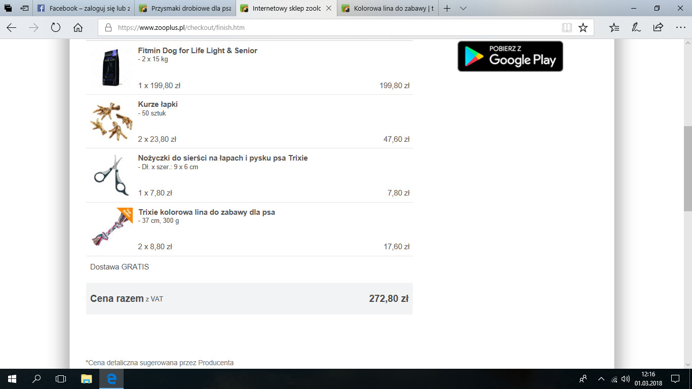Go forward to next page
692x389 pixels.
pyautogui.click(x=33, y=28)
